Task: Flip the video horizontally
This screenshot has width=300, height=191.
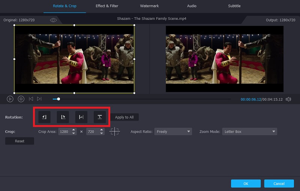Action: 81,117
